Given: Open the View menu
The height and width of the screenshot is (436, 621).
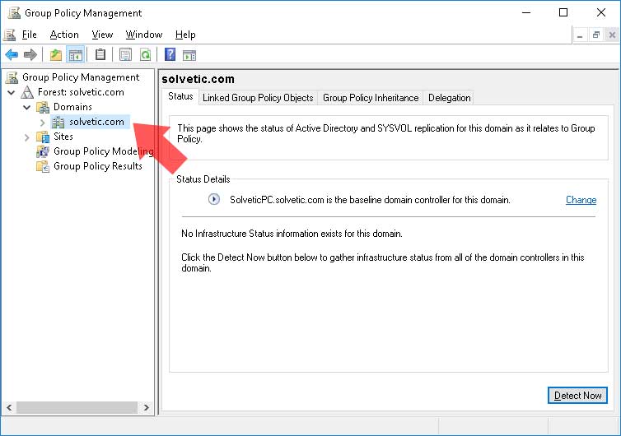Looking at the screenshot, I should (x=102, y=35).
